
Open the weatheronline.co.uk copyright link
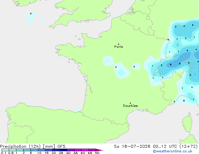pos(173,151)
